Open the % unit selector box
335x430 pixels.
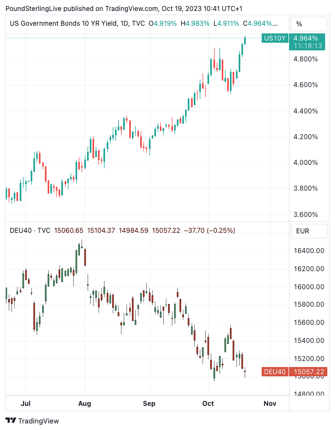(x=309, y=24)
